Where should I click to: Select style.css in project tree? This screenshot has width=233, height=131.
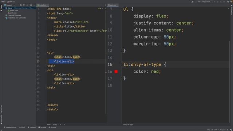(x=12, y=13)
